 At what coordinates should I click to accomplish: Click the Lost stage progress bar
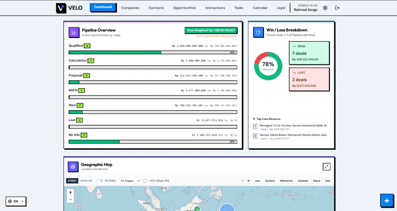(153, 127)
